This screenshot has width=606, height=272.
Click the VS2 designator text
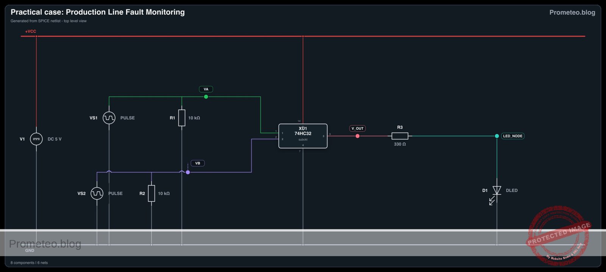coord(81,193)
